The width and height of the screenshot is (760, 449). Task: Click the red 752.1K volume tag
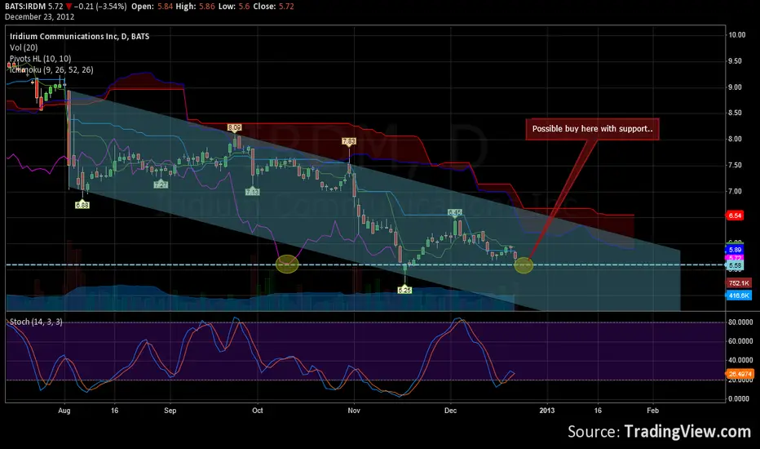pyautogui.click(x=739, y=283)
